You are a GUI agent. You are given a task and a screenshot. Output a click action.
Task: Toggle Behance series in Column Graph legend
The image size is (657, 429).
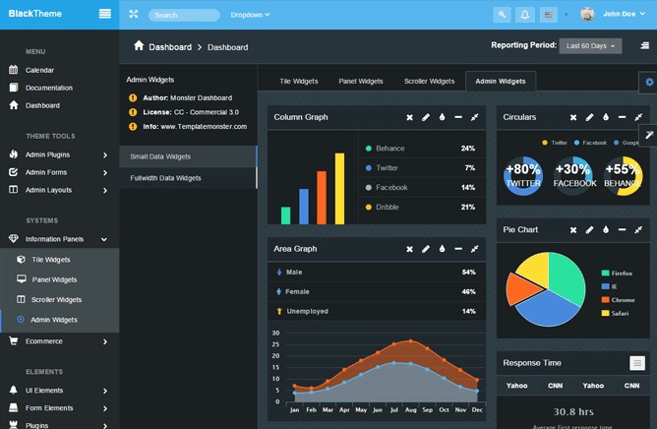tap(389, 149)
